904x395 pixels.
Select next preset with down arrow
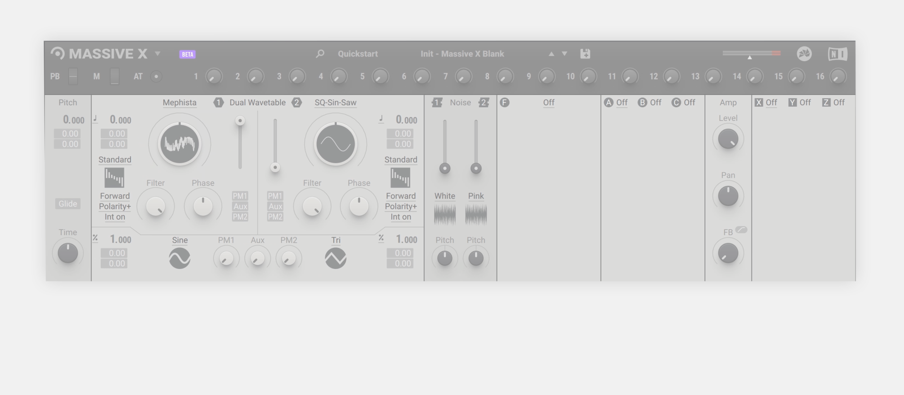tap(565, 54)
